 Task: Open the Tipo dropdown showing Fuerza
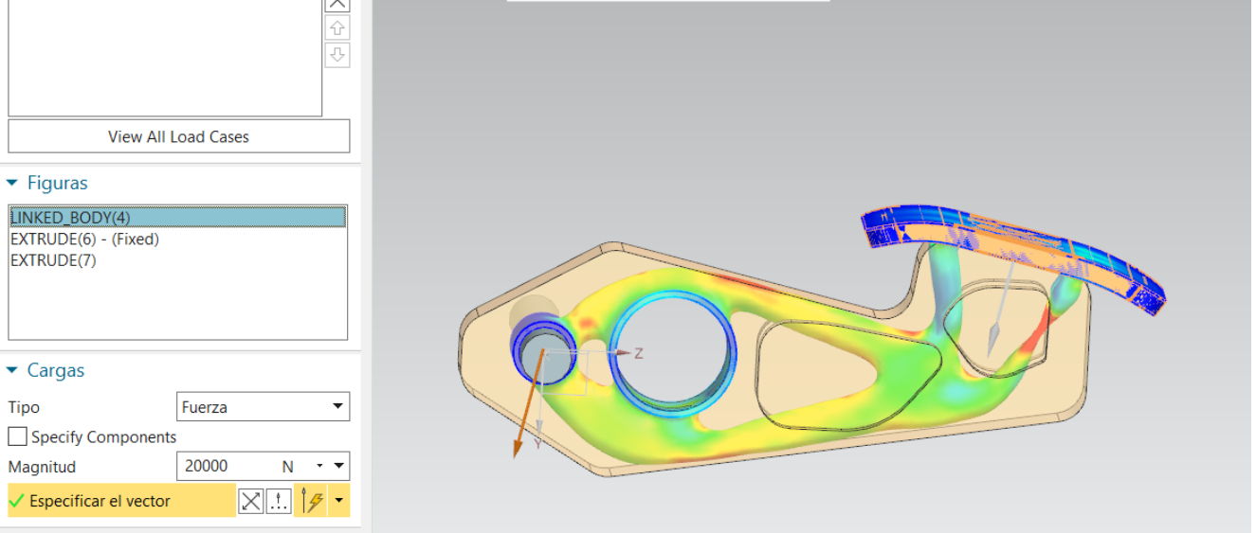263,407
